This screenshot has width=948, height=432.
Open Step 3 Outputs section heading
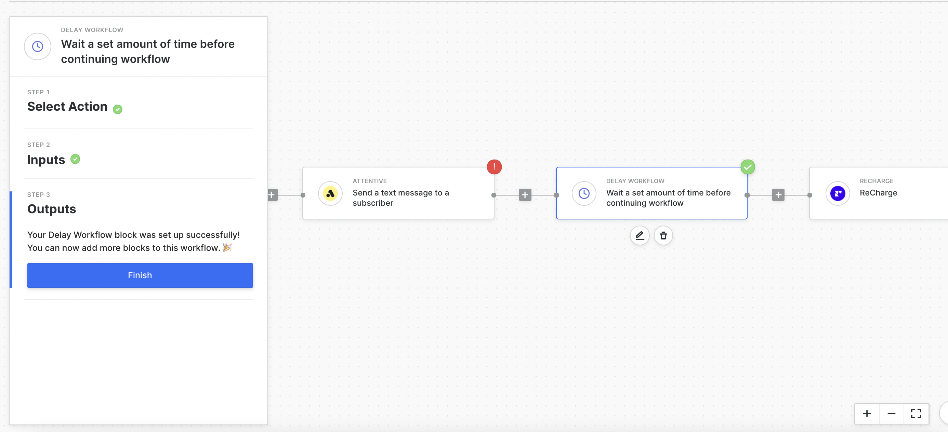(52, 209)
